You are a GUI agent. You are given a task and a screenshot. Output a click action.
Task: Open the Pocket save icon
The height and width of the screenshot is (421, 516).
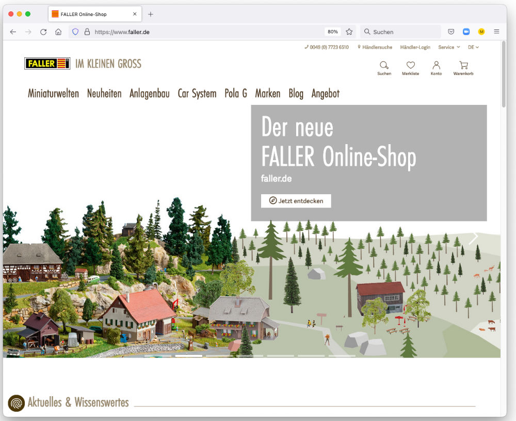451,32
